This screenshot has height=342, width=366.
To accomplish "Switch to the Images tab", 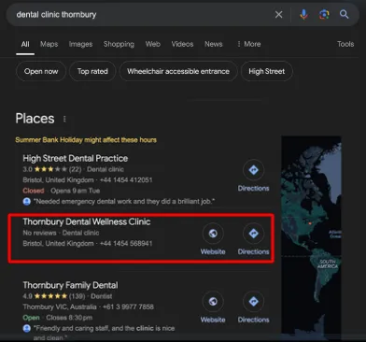I will pos(80,44).
